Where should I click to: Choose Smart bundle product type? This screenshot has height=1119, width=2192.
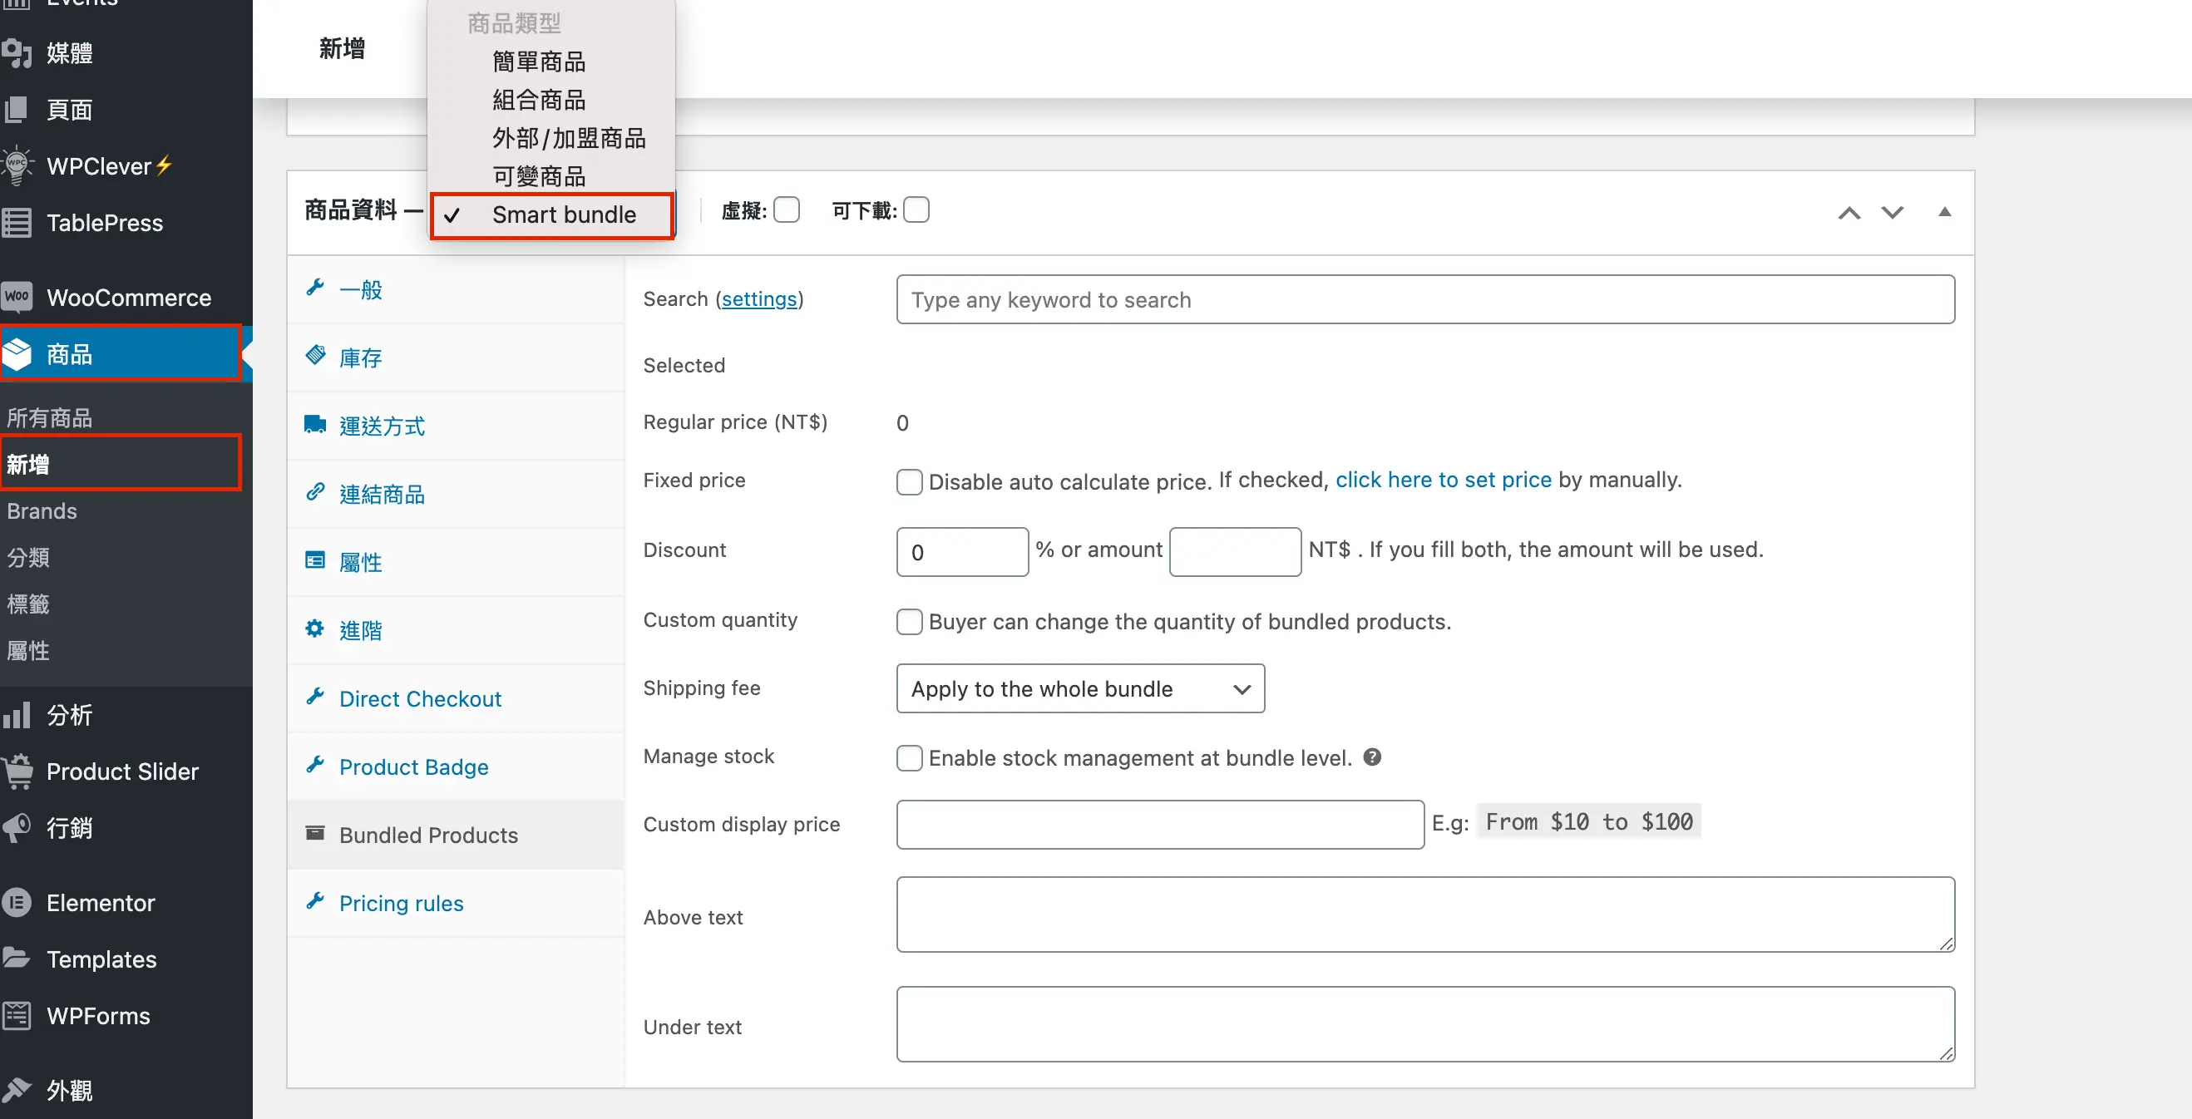point(552,215)
